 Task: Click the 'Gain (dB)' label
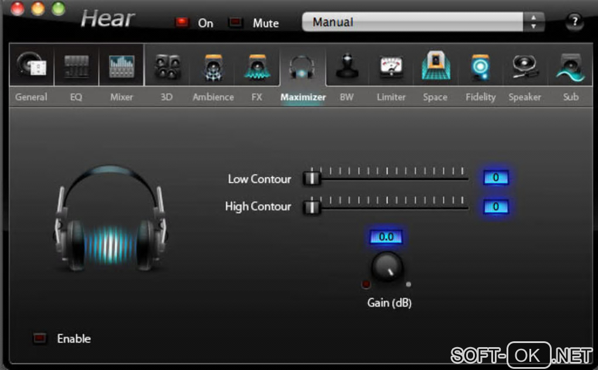pos(389,303)
